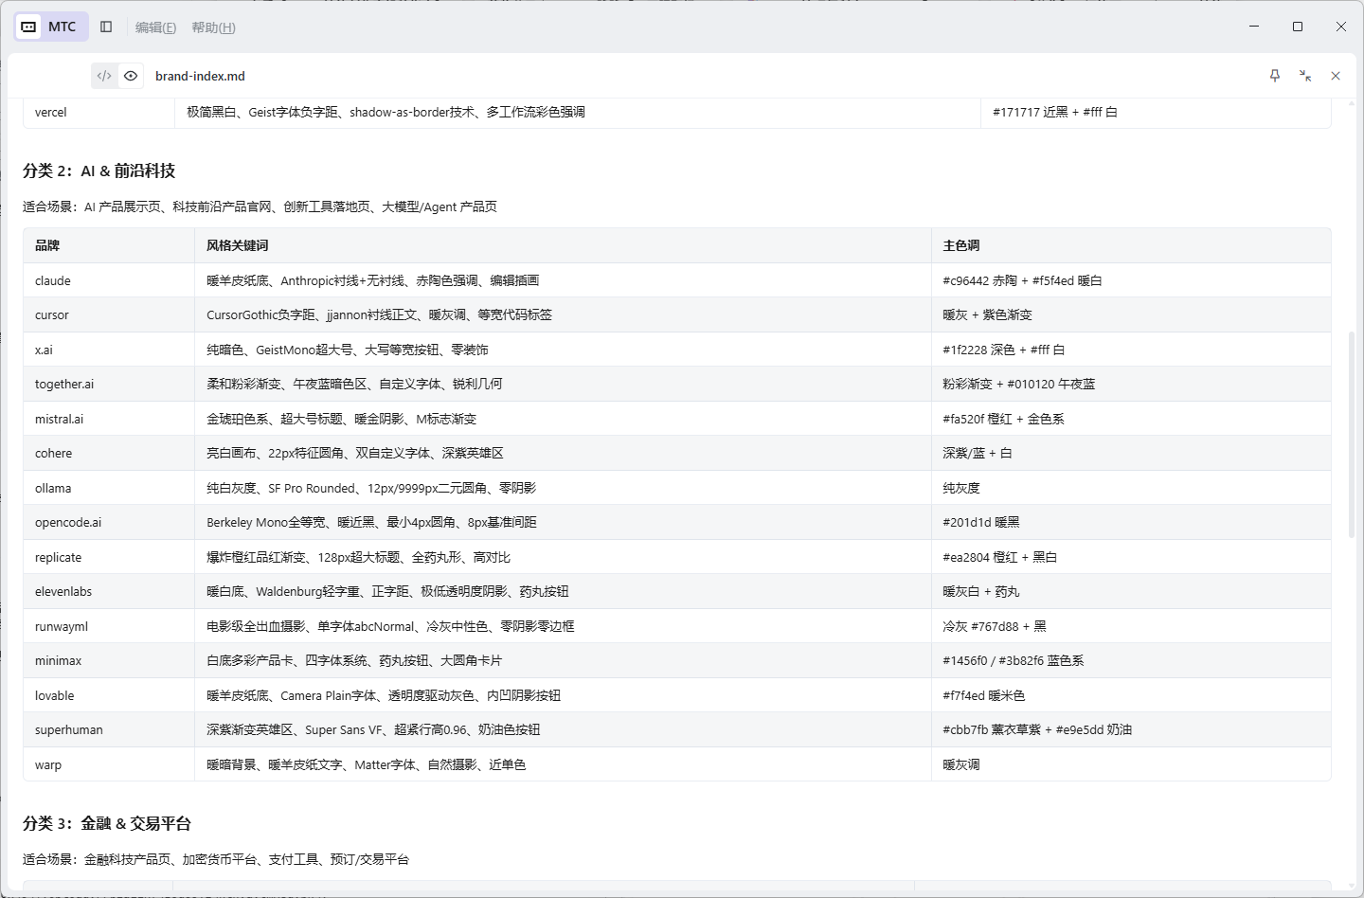Minimize the MTC window
Screen dimensions: 1364x898
1254,27
